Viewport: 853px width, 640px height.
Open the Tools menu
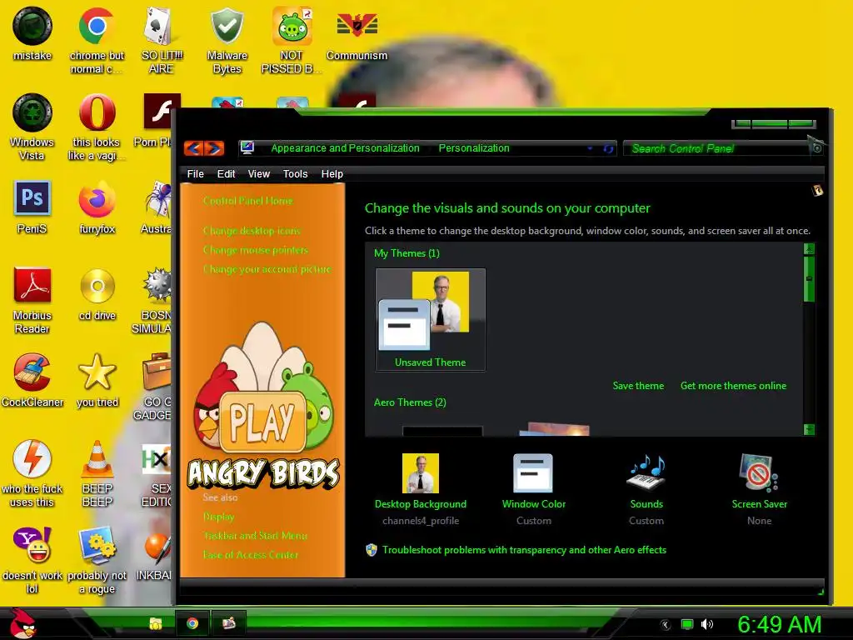point(296,174)
